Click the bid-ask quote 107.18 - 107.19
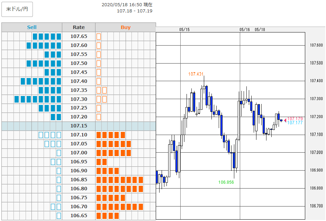Screen dimensions: 326x221 coord(135,11)
